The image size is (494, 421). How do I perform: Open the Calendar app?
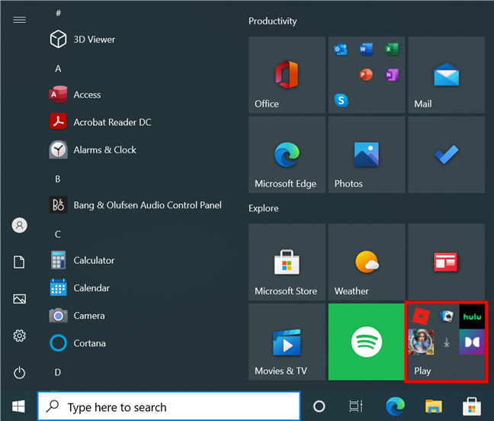(x=79, y=288)
